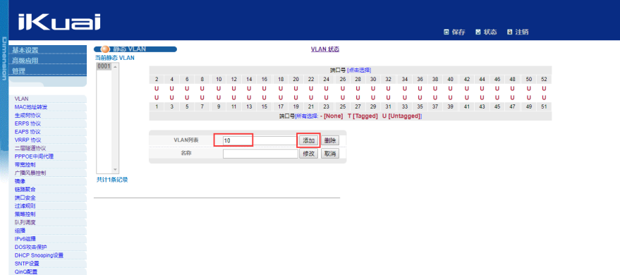Toggle the U marker for port 2
620x275 pixels.
157,89
